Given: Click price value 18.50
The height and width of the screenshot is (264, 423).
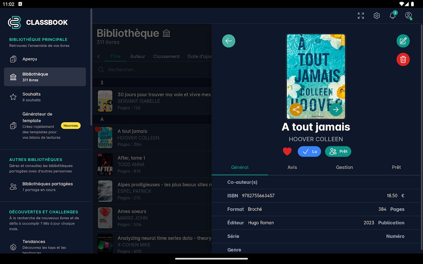Looking at the screenshot, I should (x=392, y=196).
